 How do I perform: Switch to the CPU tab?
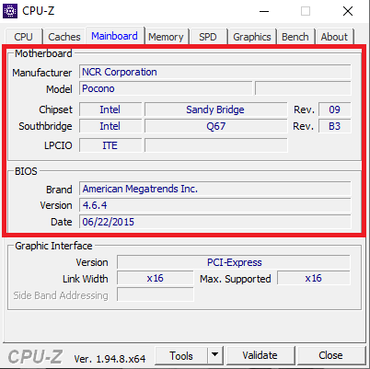tap(23, 37)
